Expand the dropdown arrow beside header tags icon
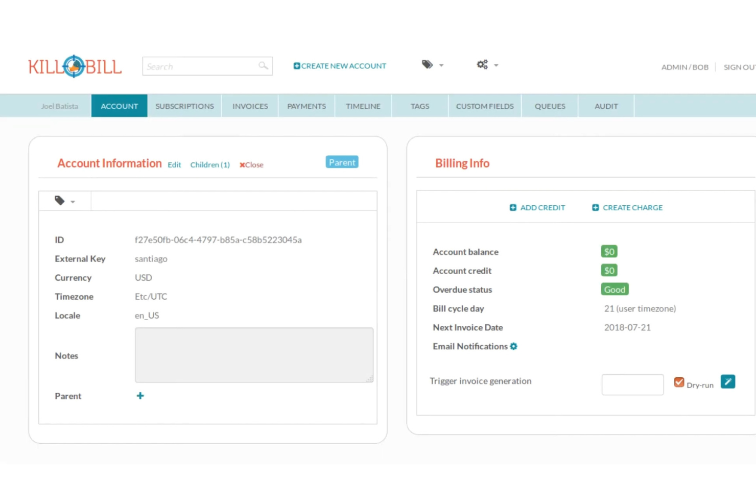This screenshot has height=504, width=756. [441, 65]
